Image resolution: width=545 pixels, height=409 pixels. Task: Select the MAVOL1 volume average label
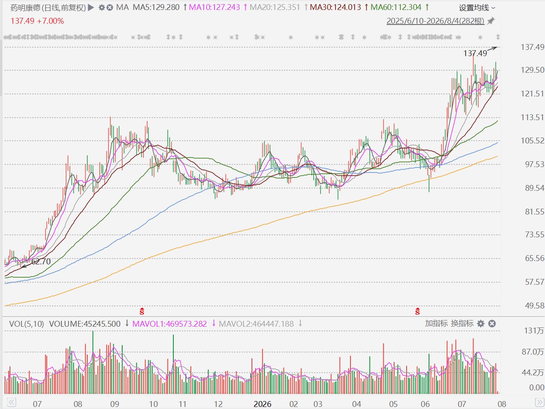[170, 324]
